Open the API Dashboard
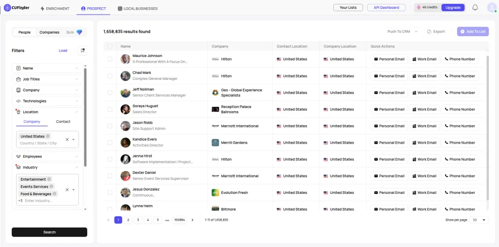 (386, 8)
